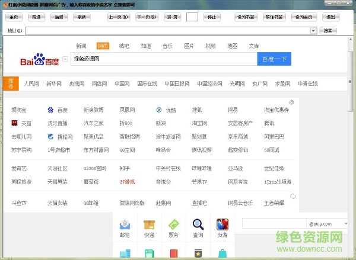The width and height of the screenshot is (356, 260).
Task: Switch to the 音乐 tab
Action: pos(167,46)
